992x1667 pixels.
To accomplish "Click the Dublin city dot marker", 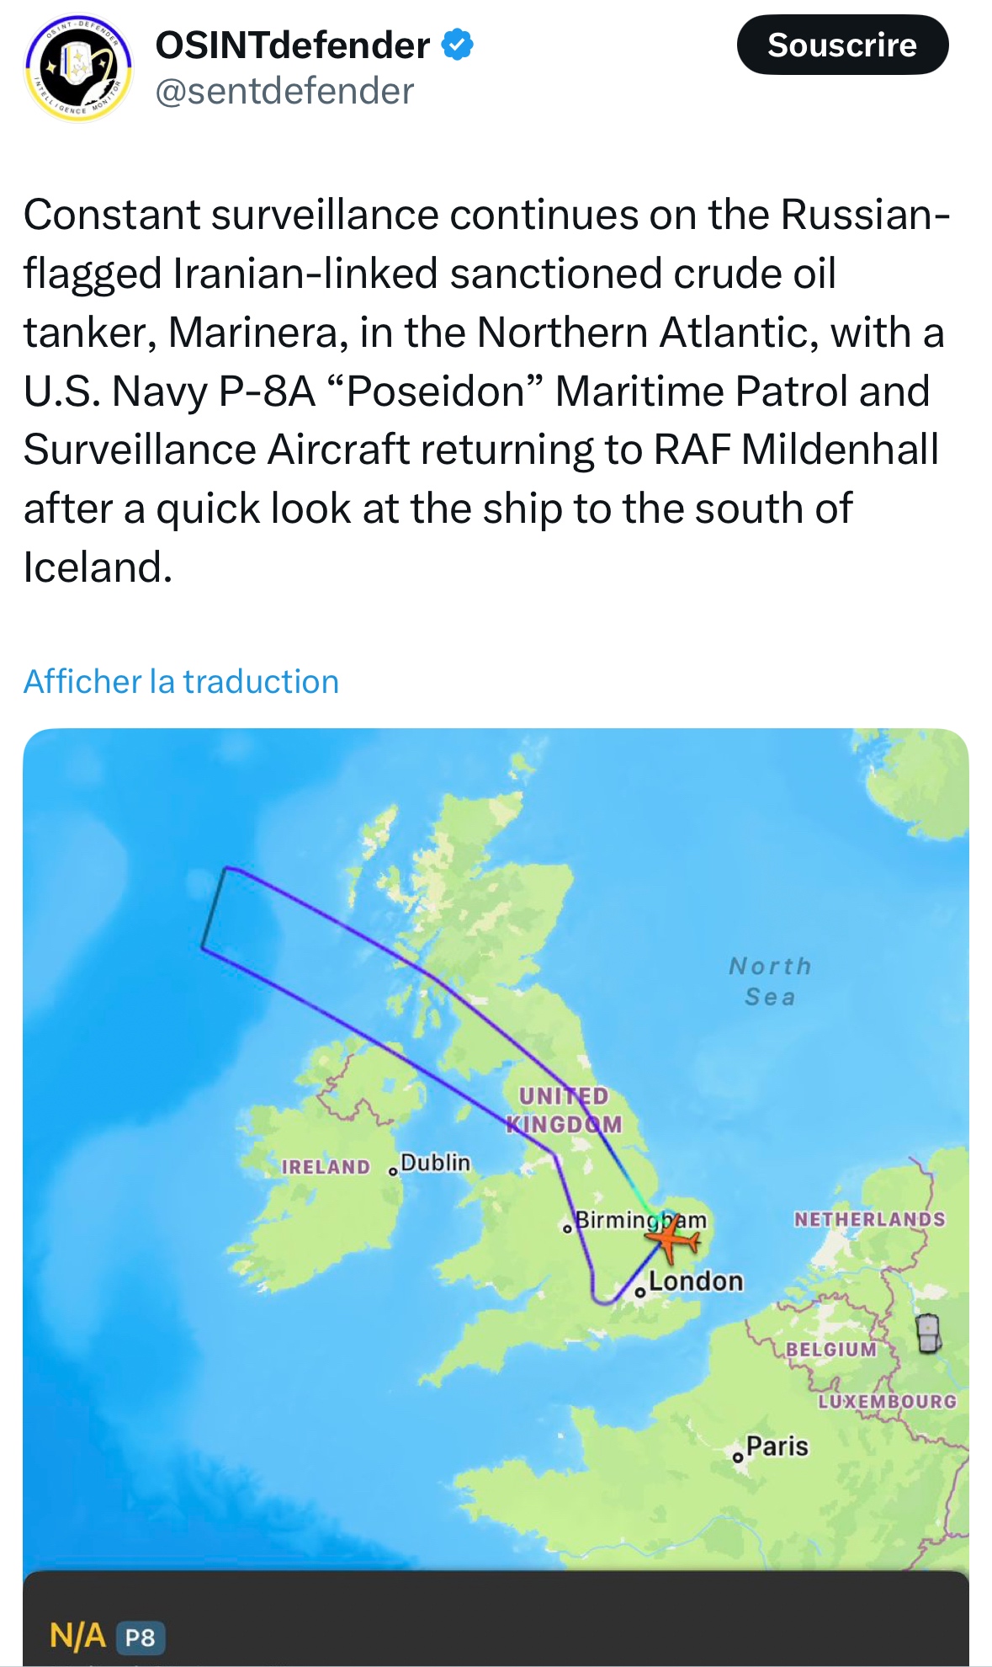I will [393, 1171].
